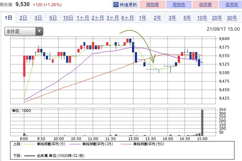Switch to the 3日 period

[x=38, y=18]
